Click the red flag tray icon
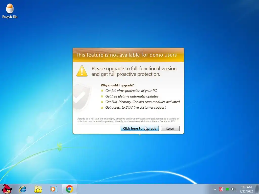This screenshot has width=259, height=194. point(221,189)
